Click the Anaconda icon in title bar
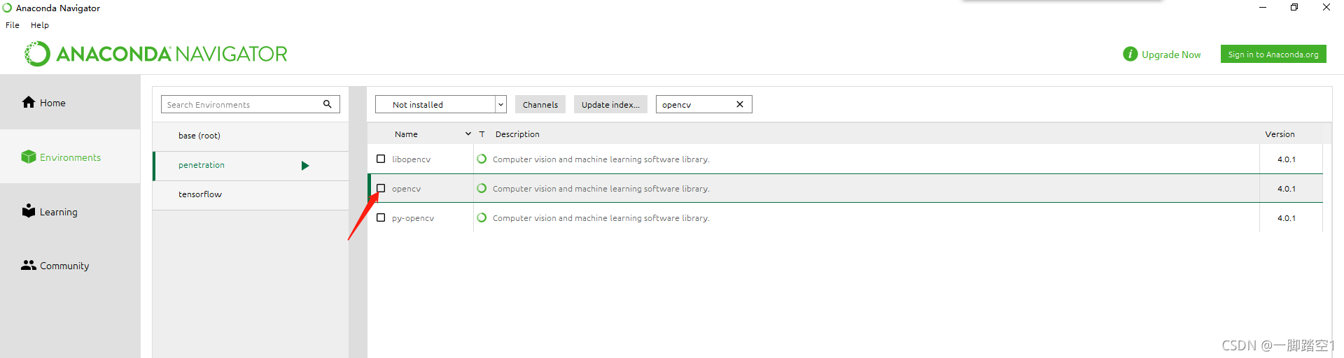 coord(7,8)
